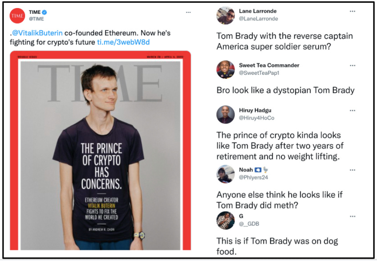The width and height of the screenshot is (377, 261).
Task: Open the TIME magazine cover image
Action: click(x=101, y=151)
